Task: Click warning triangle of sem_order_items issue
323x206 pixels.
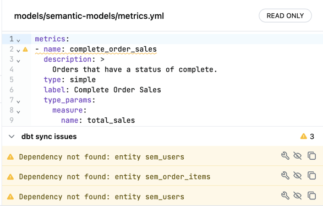Action: (x=10, y=177)
